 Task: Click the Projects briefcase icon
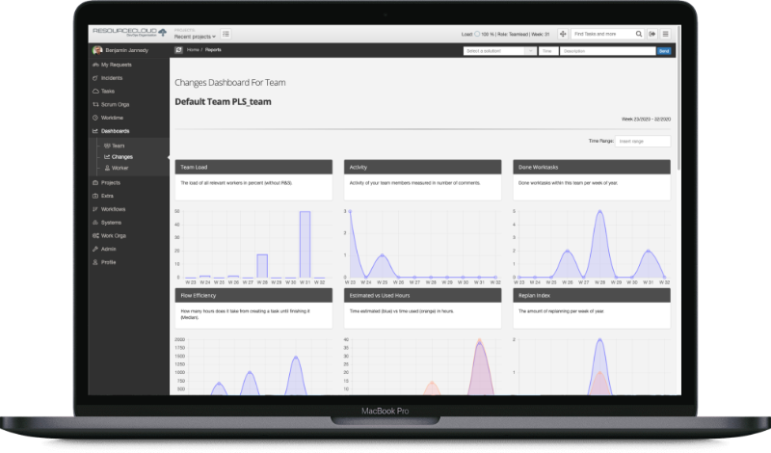(x=95, y=183)
